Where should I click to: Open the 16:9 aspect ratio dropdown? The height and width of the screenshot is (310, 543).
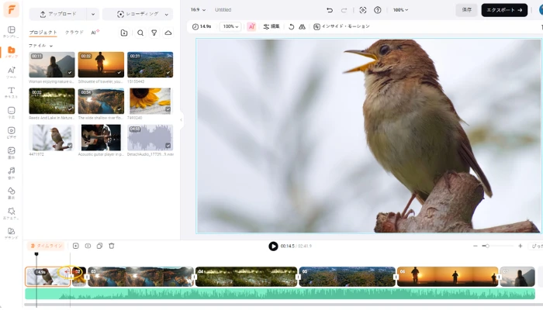tap(199, 10)
